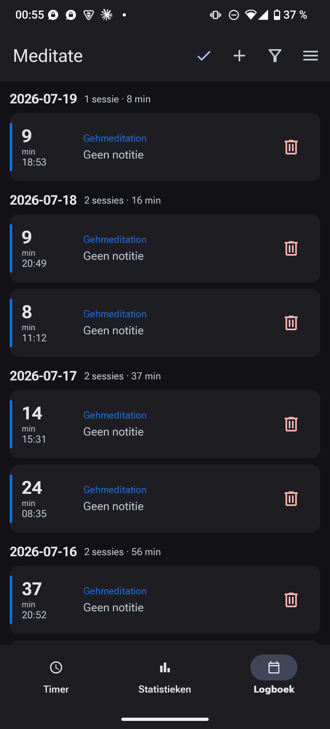
Task: Delete the 18:53 session on 2026-07-19
Action: click(291, 147)
